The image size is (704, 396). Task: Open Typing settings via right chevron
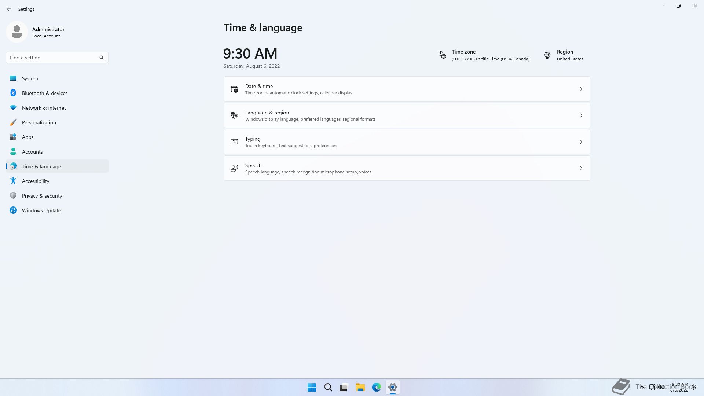click(x=581, y=142)
